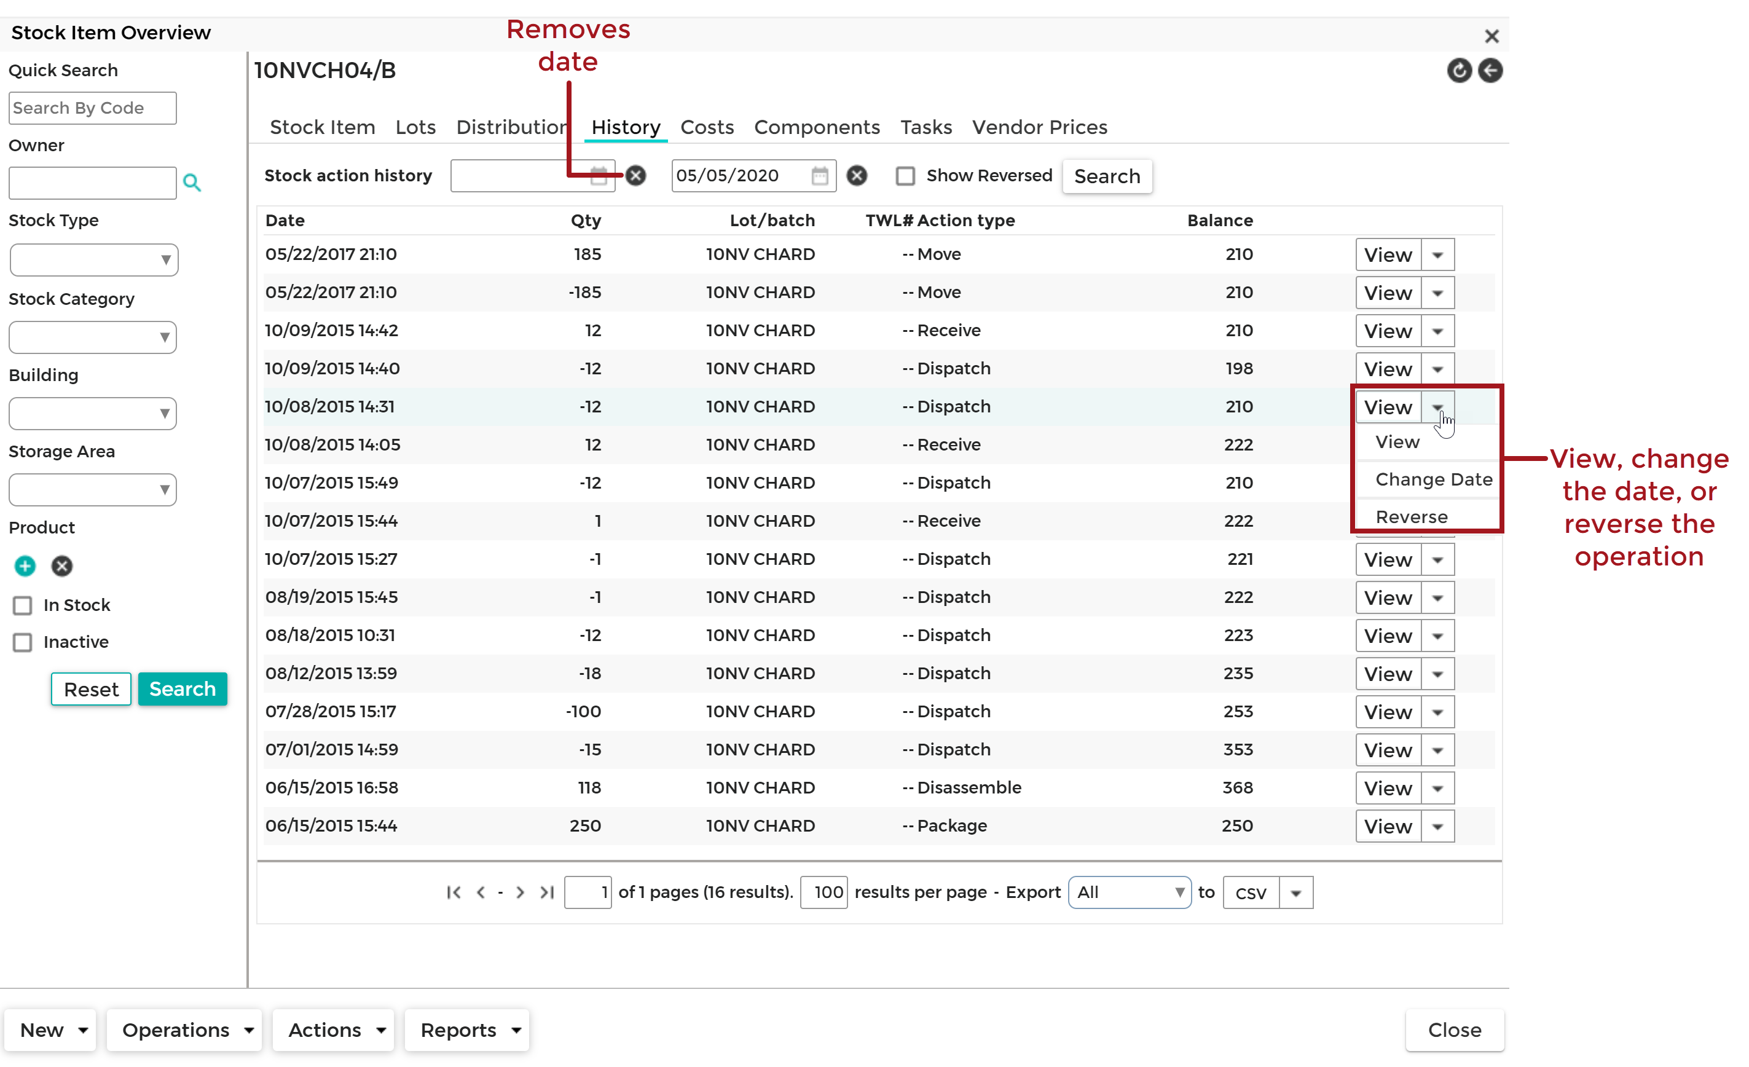Click the Search By Code field

point(92,108)
